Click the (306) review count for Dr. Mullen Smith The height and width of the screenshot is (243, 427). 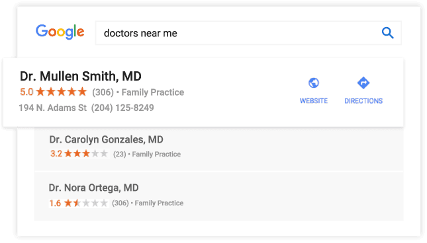103,92
